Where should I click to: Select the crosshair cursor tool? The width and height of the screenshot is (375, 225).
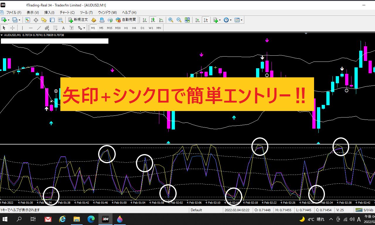12,28
